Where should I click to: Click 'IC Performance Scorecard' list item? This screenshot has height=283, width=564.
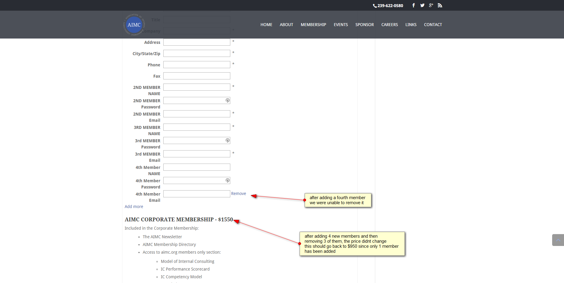[x=185, y=269]
